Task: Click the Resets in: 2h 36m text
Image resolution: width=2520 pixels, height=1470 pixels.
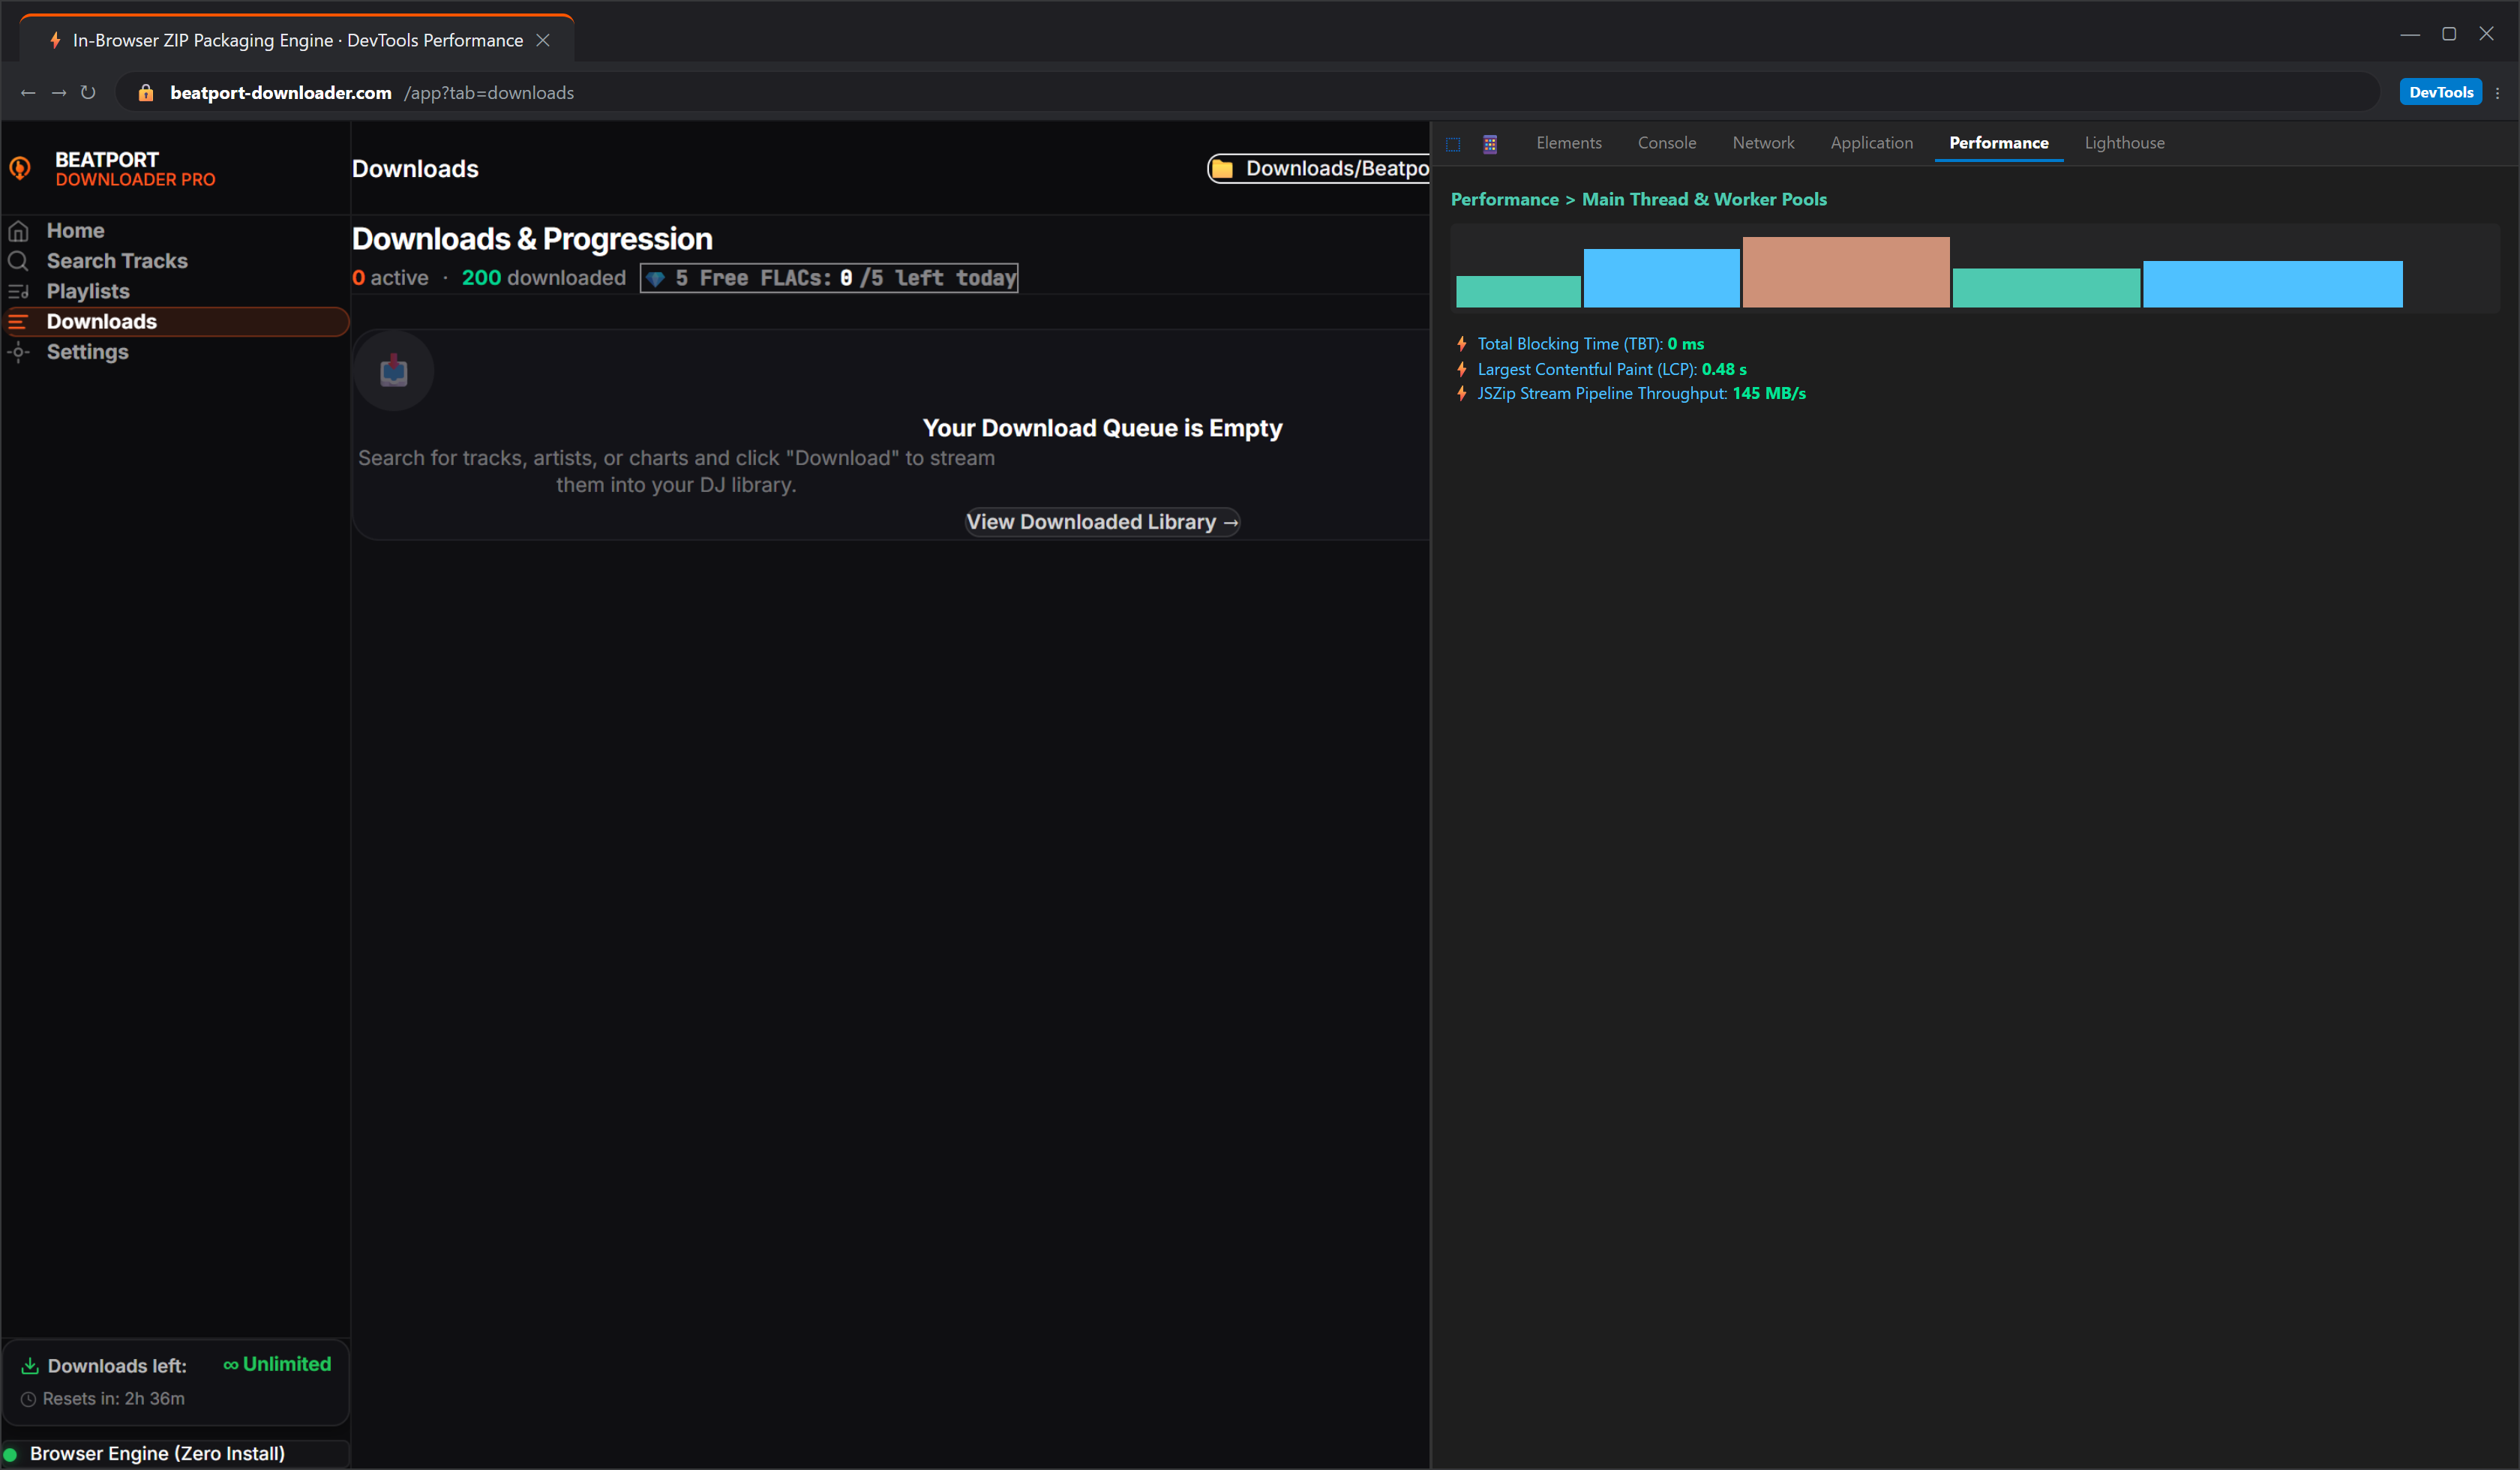Action: point(113,1399)
